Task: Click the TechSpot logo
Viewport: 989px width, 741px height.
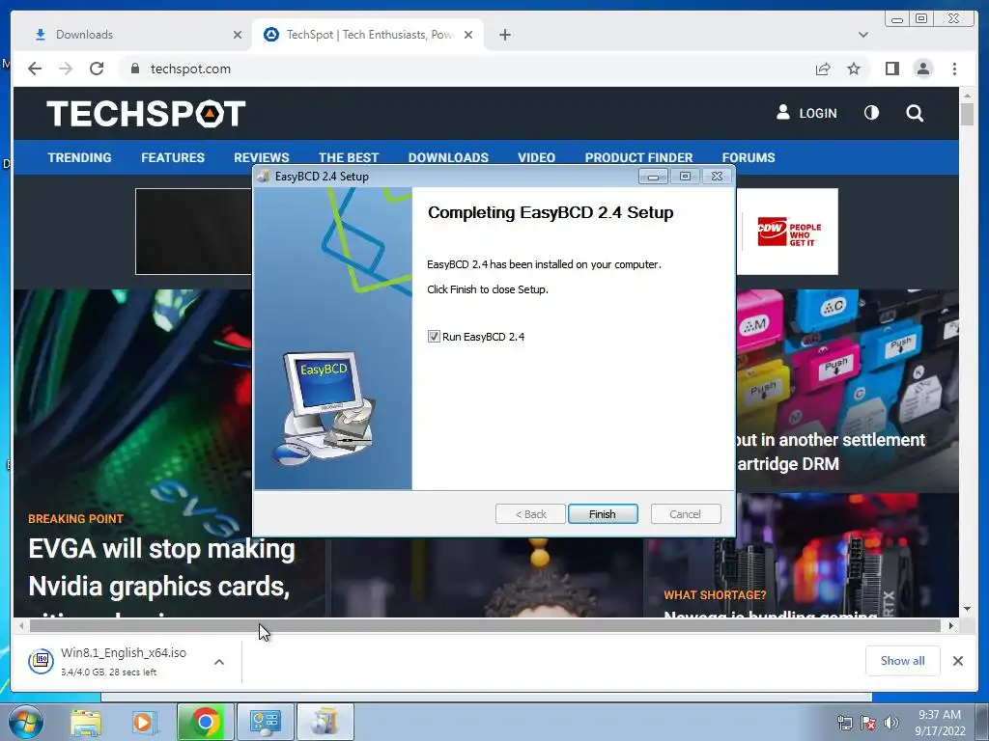Action: 146,114
